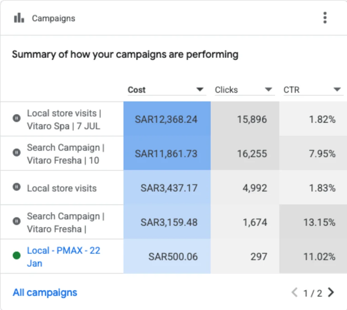Click paused status icon for Vitaro Spa campaign
The height and width of the screenshot is (310, 347).
pyautogui.click(x=17, y=118)
